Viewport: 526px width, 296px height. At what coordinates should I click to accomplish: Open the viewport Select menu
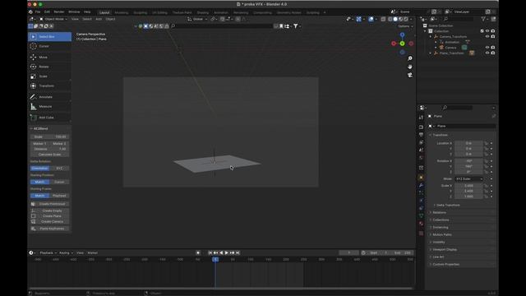tap(87, 19)
